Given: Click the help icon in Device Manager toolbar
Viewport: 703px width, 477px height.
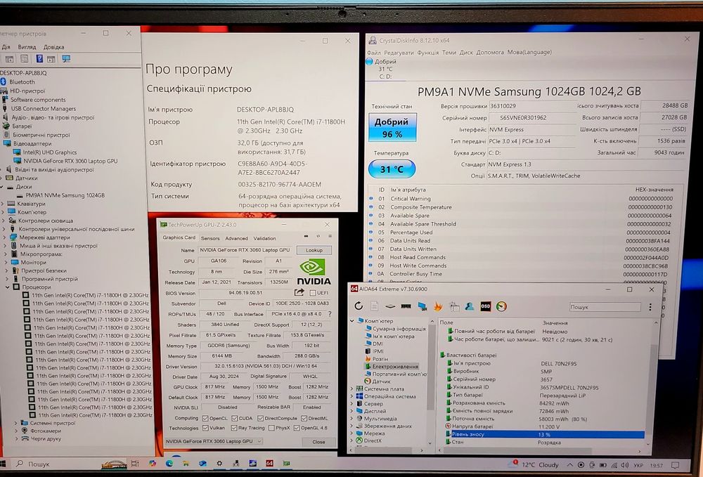Looking at the screenshot, I should click(x=39, y=59).
